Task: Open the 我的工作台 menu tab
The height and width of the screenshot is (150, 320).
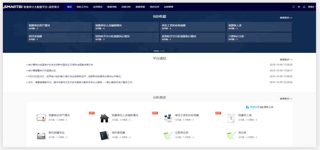Action: [82, 7]
